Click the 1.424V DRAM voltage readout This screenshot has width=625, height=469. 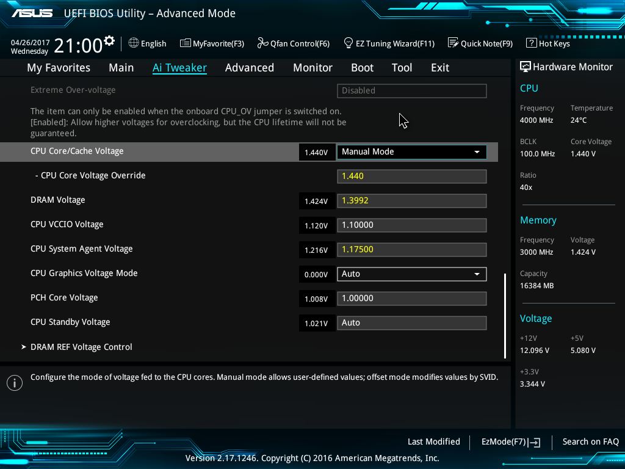pos(317,201)
